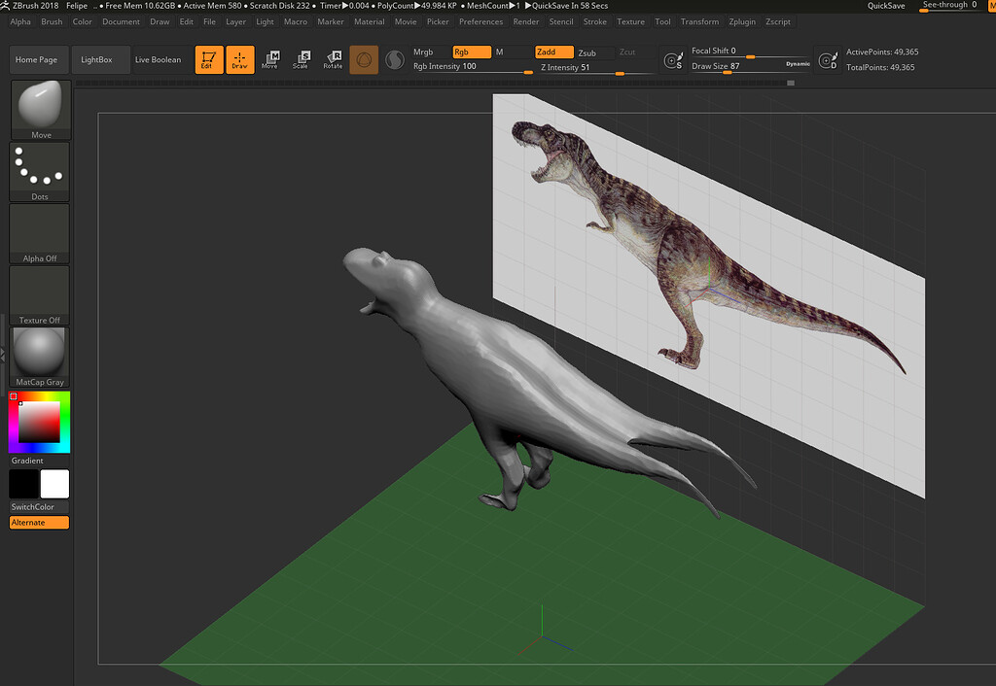This screenshot has width=996, height=686.
Task: Enable Zsub sculpting mode
Action: (x=587, y=51)
